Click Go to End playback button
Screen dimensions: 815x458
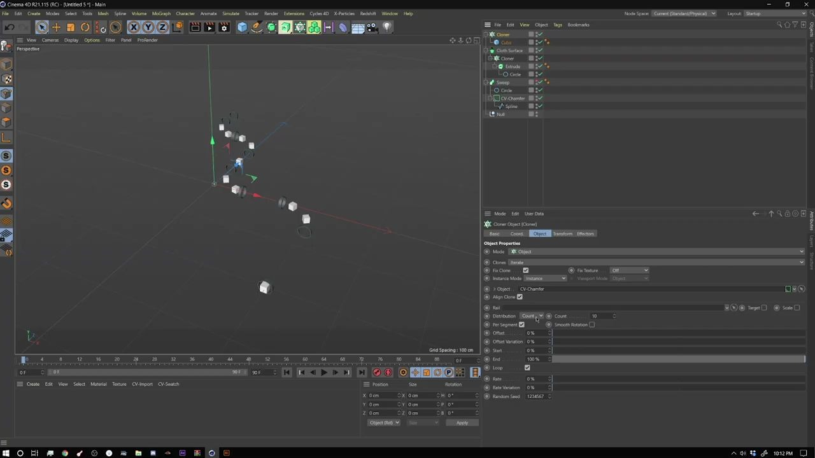click(361, 373)
